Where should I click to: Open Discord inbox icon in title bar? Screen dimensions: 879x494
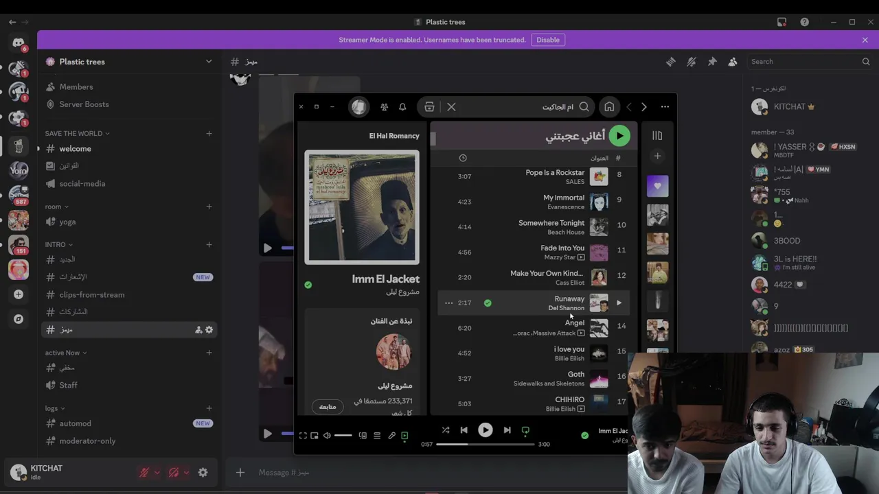(781, 22)
